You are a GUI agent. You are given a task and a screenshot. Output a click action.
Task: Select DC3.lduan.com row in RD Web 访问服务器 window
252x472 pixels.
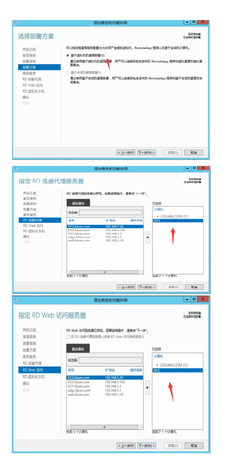tap(105, 382)
